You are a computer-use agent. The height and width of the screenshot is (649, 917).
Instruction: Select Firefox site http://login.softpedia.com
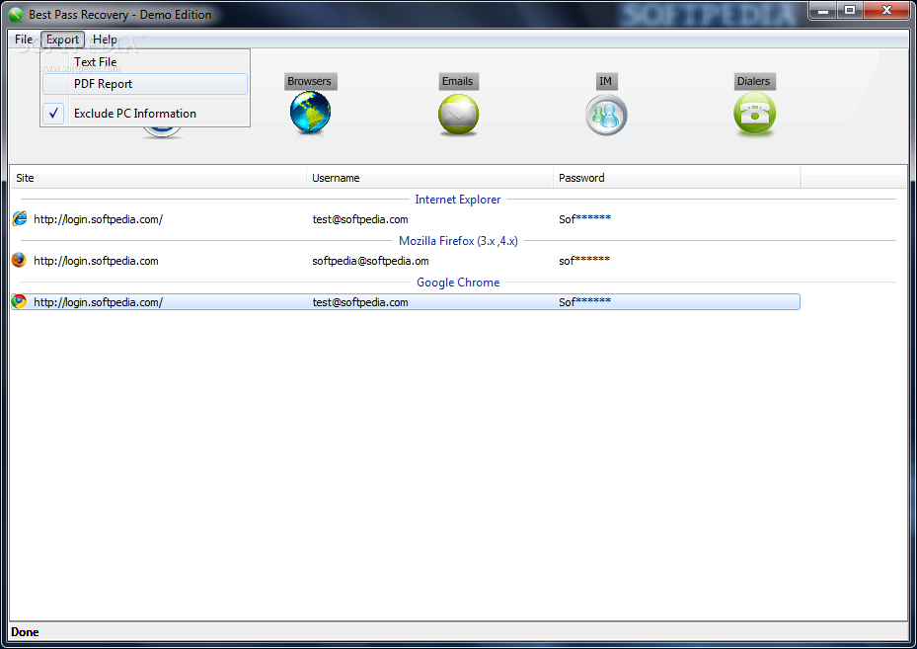[x=96, y=261]
